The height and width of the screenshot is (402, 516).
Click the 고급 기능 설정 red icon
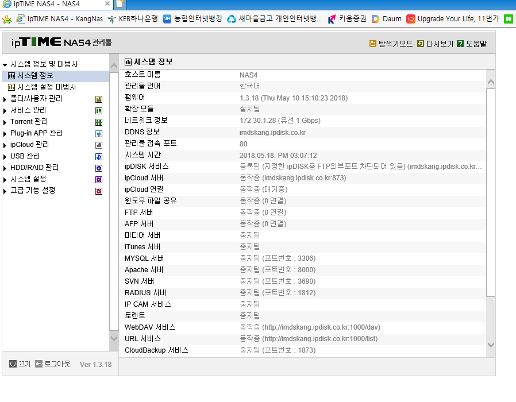pyautogui.click(x=99, y=191)
